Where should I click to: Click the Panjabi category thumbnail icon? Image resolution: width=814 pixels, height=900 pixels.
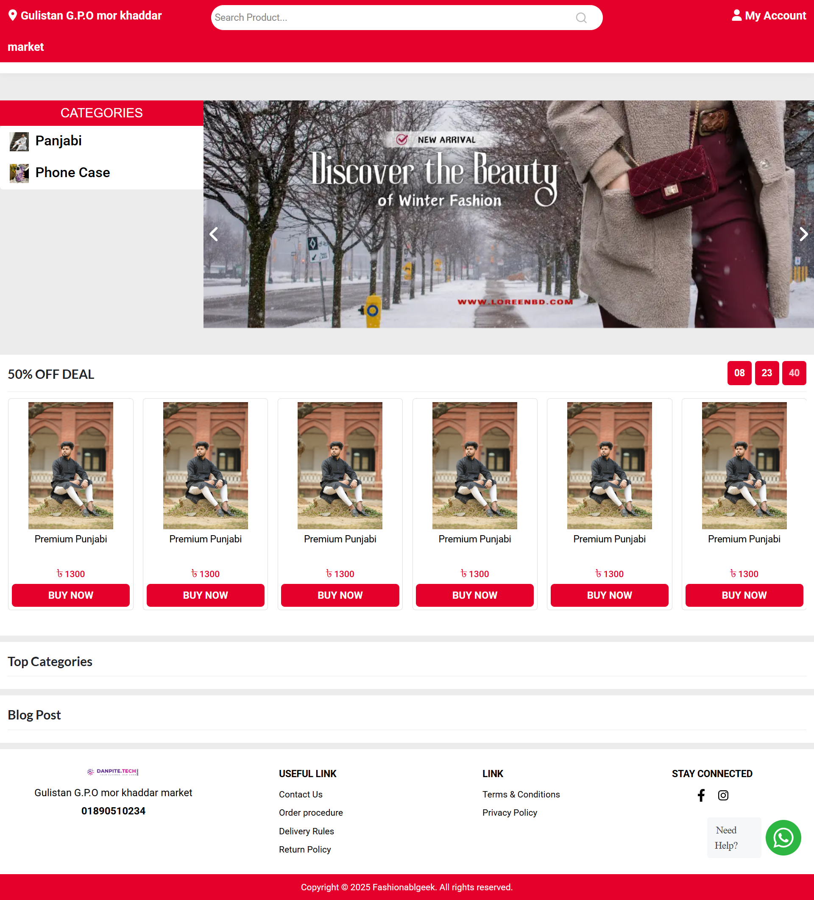coord(19,142)
